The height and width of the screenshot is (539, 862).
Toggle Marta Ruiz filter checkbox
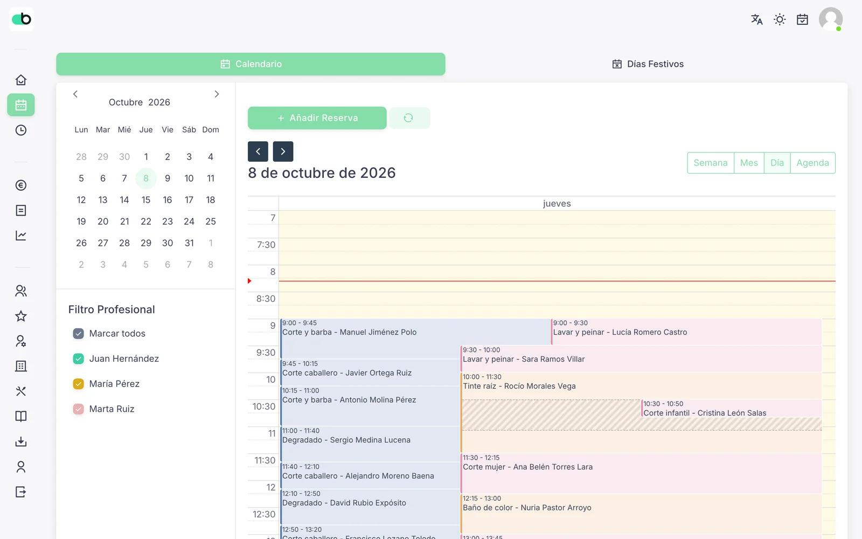tap(78, 409)
